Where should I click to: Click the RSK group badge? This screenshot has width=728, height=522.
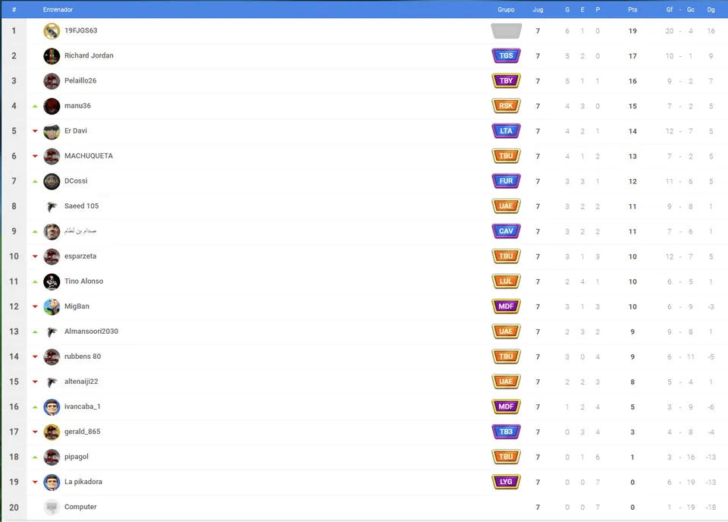pyautogui.click(x=506, y=106)
